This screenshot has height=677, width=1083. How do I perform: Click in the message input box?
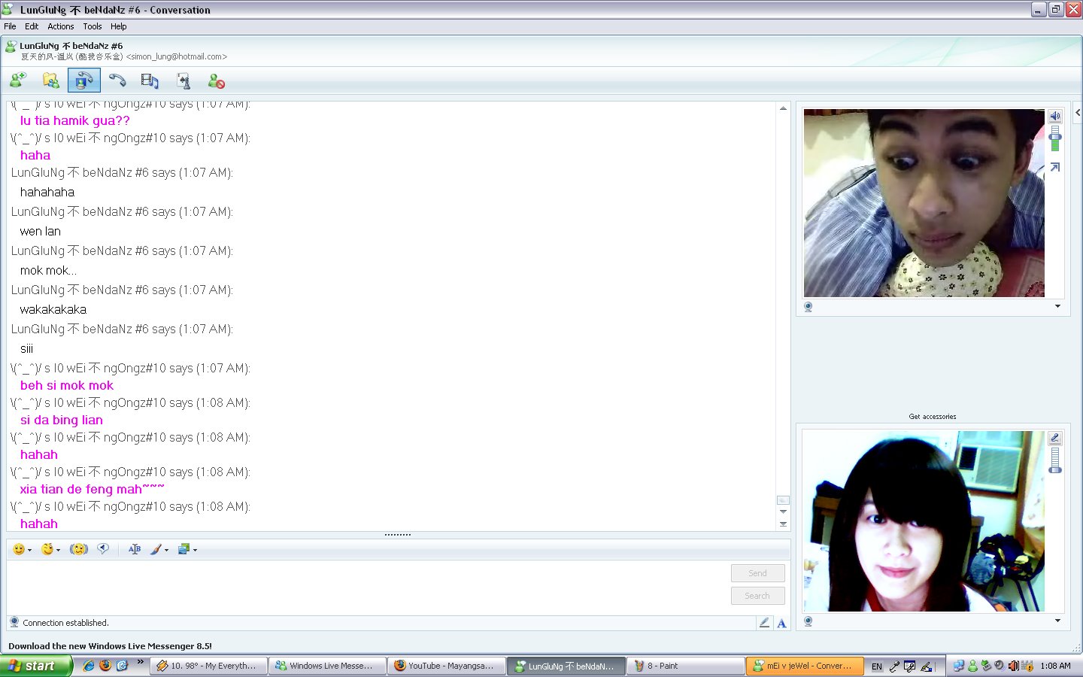click(x=369, y=587)
